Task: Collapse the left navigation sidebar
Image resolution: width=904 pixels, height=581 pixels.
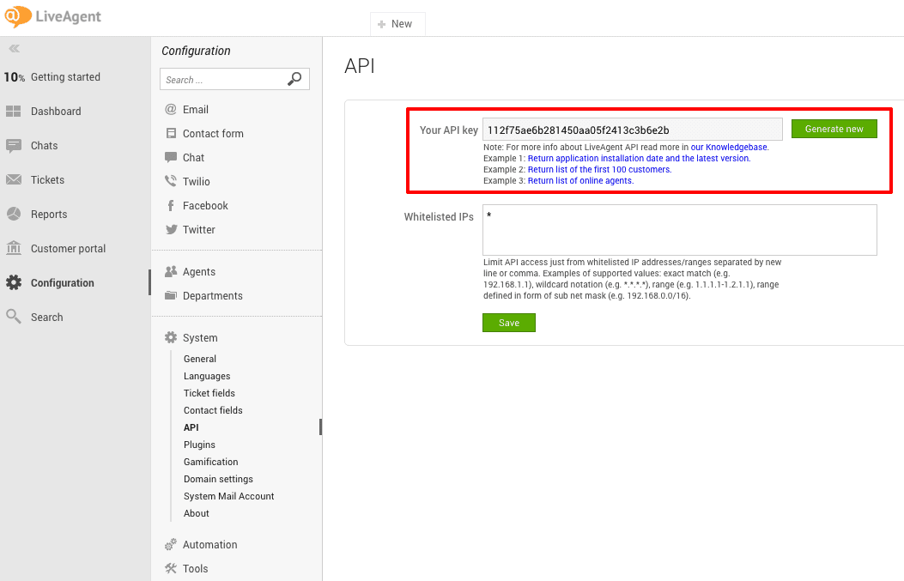Action: (14, 48)
